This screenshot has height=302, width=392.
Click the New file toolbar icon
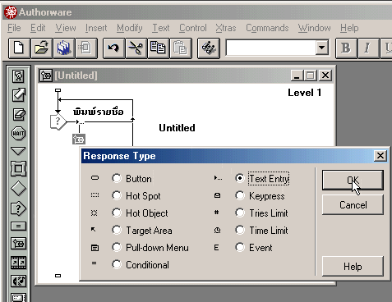19,48
